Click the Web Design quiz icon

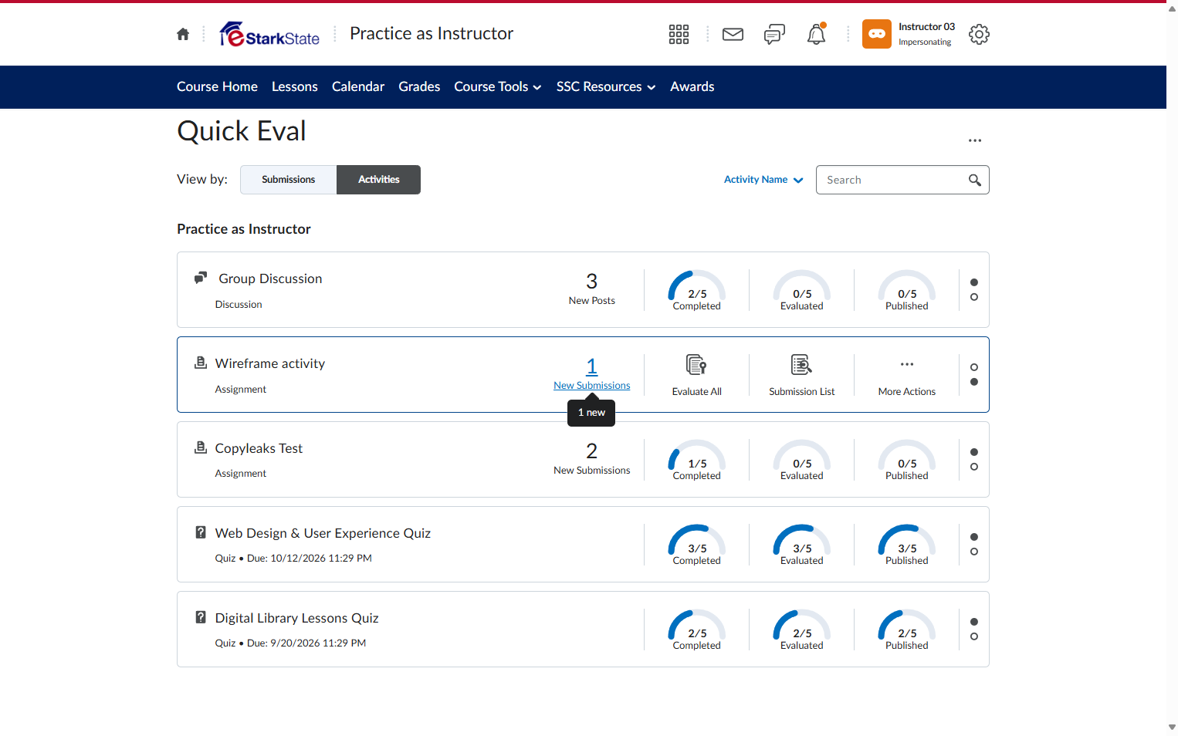point(201,532)
